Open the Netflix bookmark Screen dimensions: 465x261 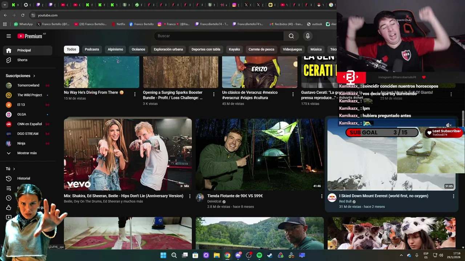118,24
